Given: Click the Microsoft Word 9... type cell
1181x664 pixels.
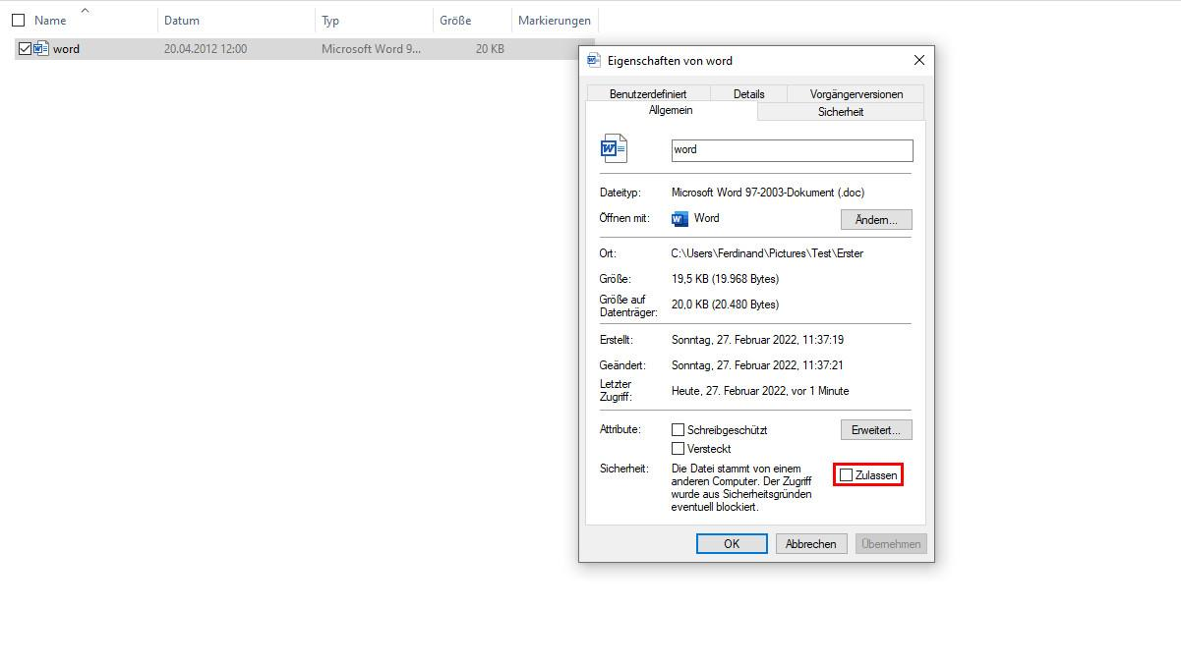Looking at the screenshot, I should pos(371,48).
